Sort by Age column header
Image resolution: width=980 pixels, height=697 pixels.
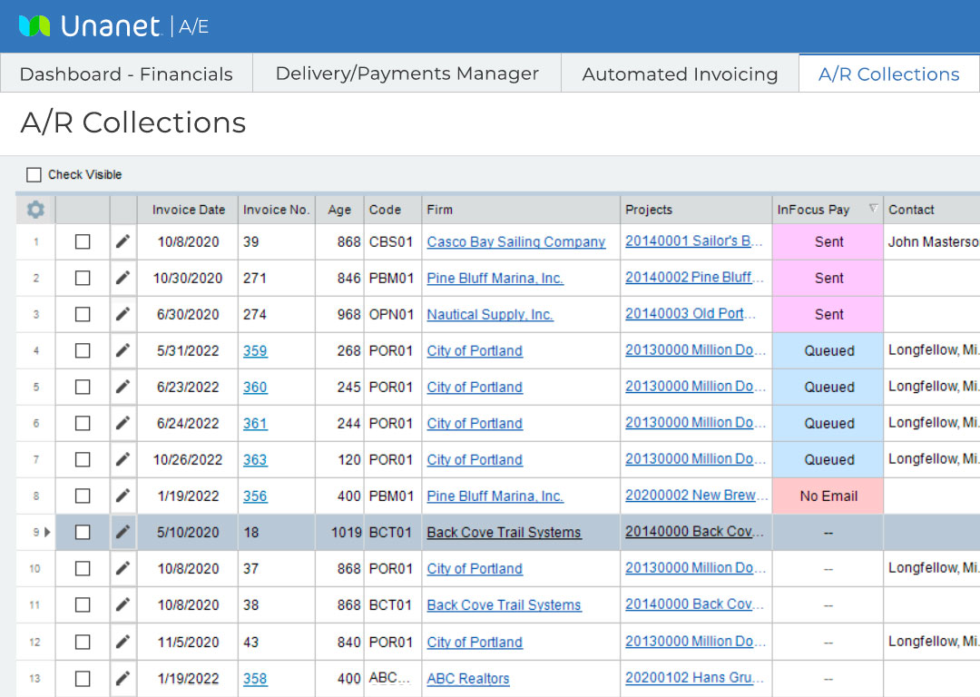click(339, 210)
